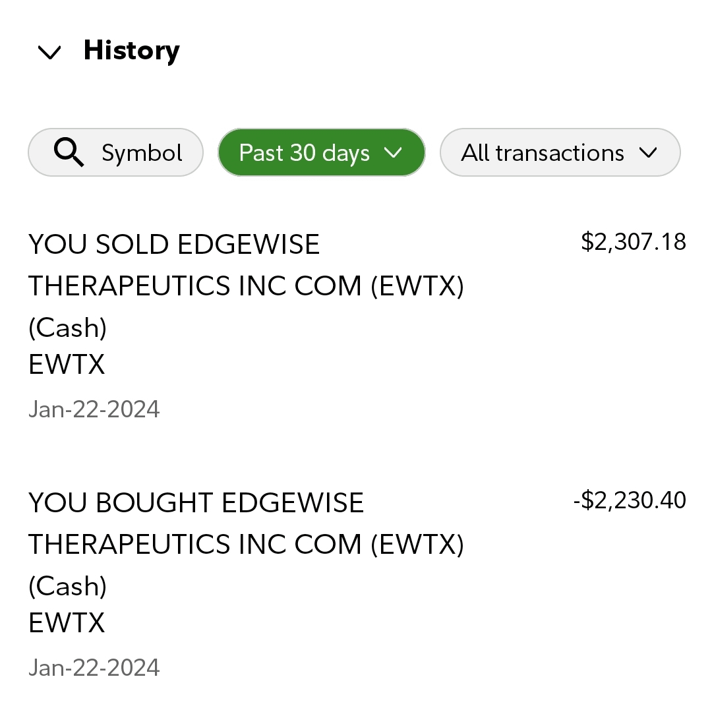This screenshot has height=714, width=712.
Task: Click the (Cash) label on bought entry
Action: 67,586
